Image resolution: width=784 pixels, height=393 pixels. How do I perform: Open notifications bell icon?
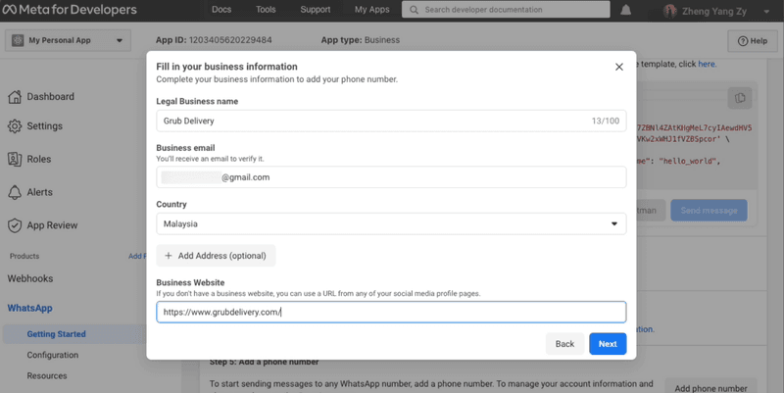625,10
